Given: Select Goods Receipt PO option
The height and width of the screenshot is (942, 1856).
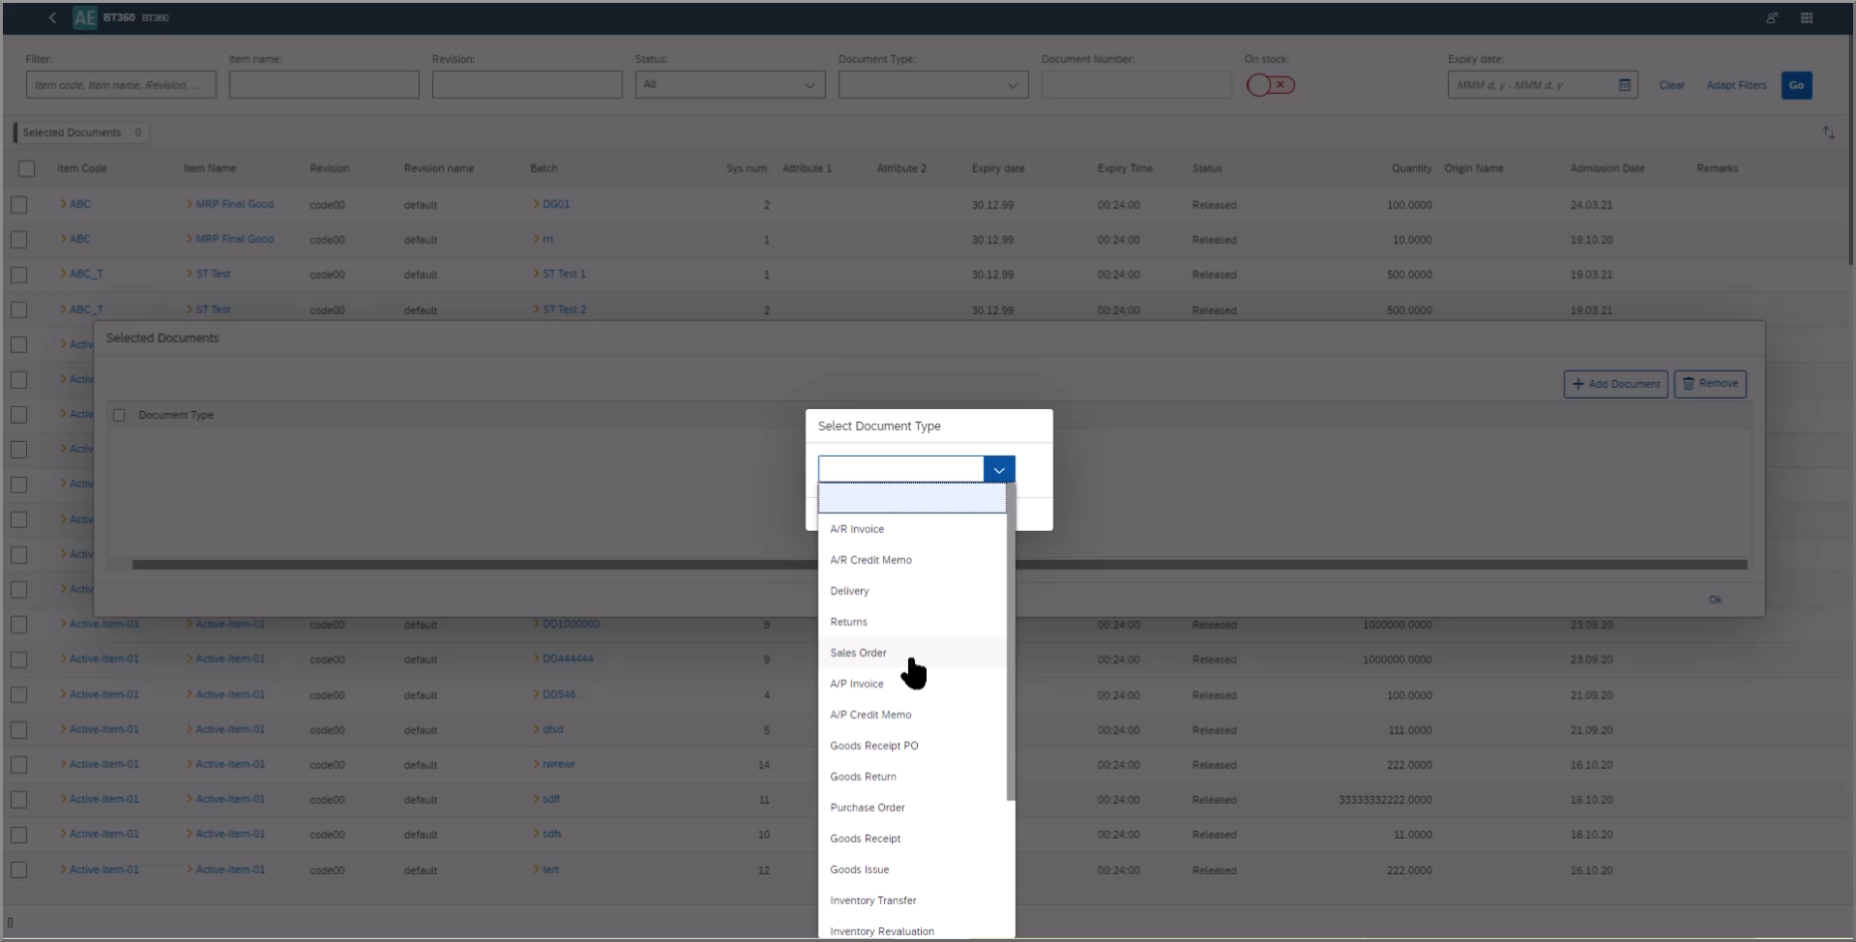Looking at the screenshot, I should click(873, 746).
